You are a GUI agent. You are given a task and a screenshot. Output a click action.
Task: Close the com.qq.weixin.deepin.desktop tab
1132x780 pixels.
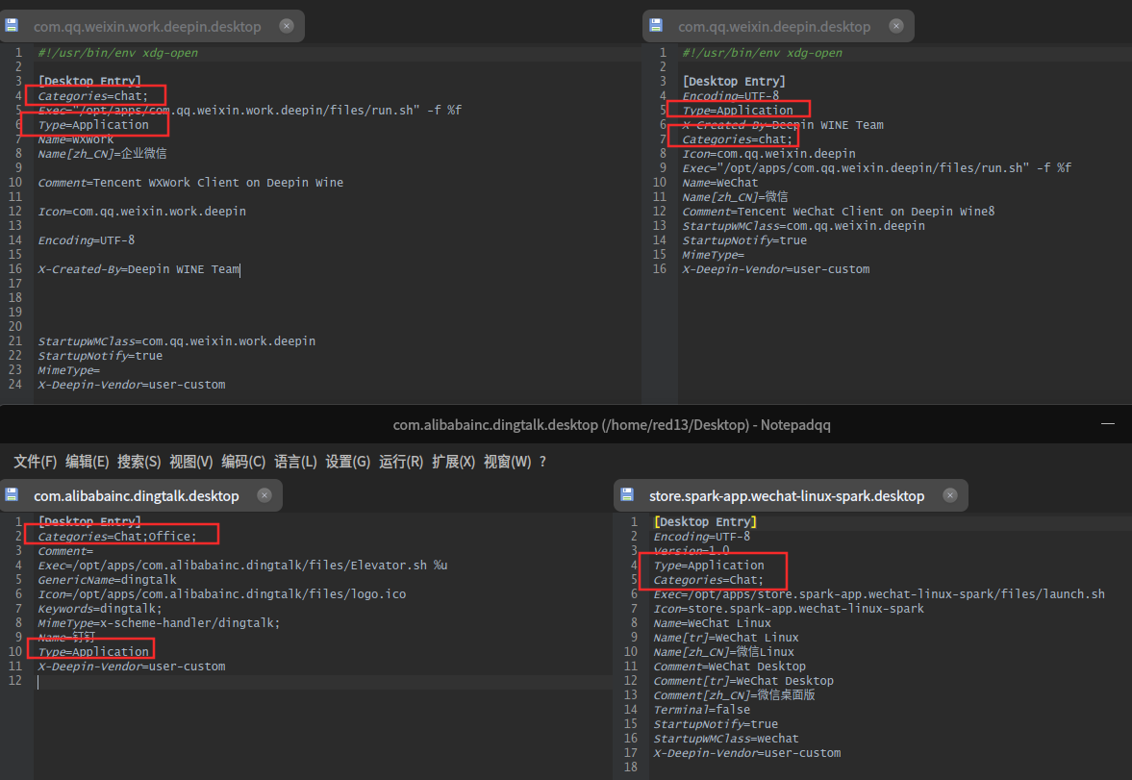[896, 26]
